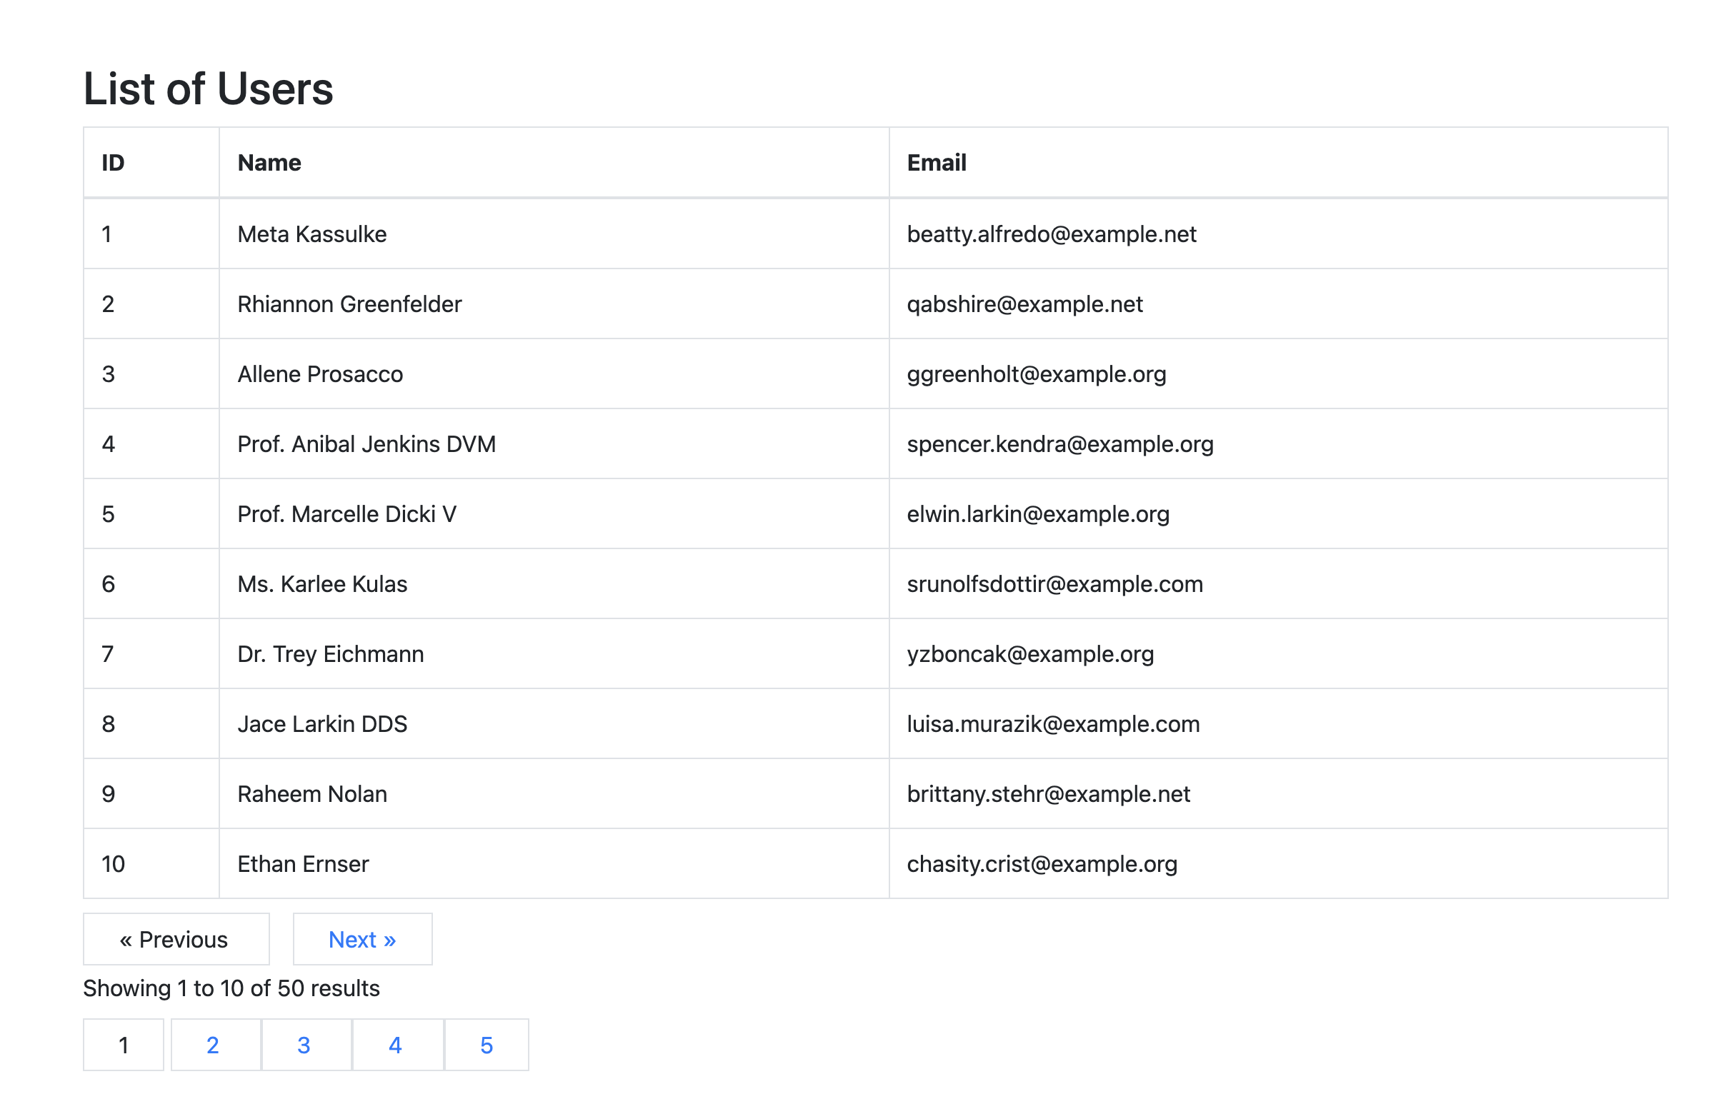This screenshot has height=1114, width=1736.
Task: Select the row for Rhiannon Greenfelder
Action: tap(349, 303)
